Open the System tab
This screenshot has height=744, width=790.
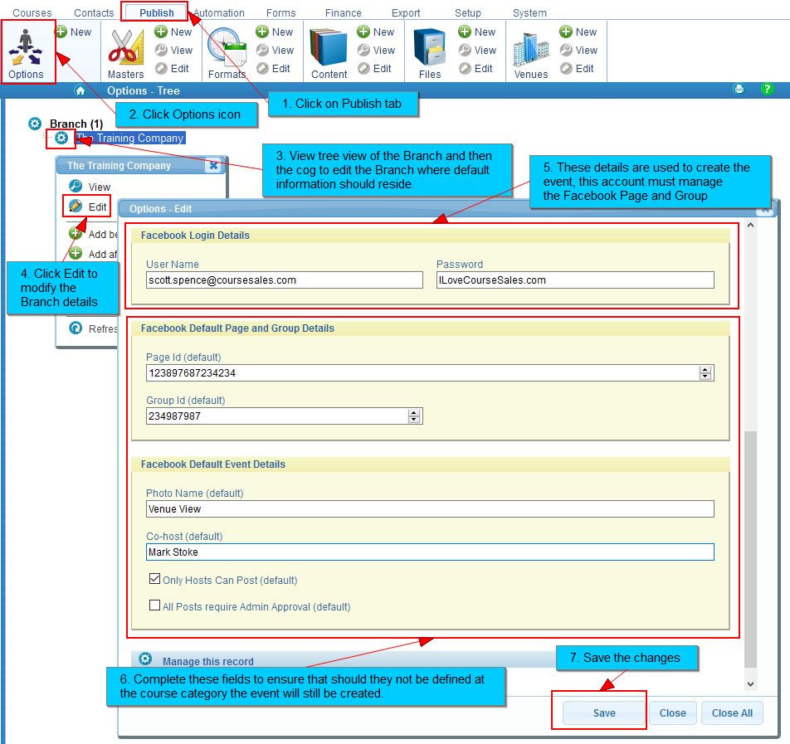[x=529, y=12]
